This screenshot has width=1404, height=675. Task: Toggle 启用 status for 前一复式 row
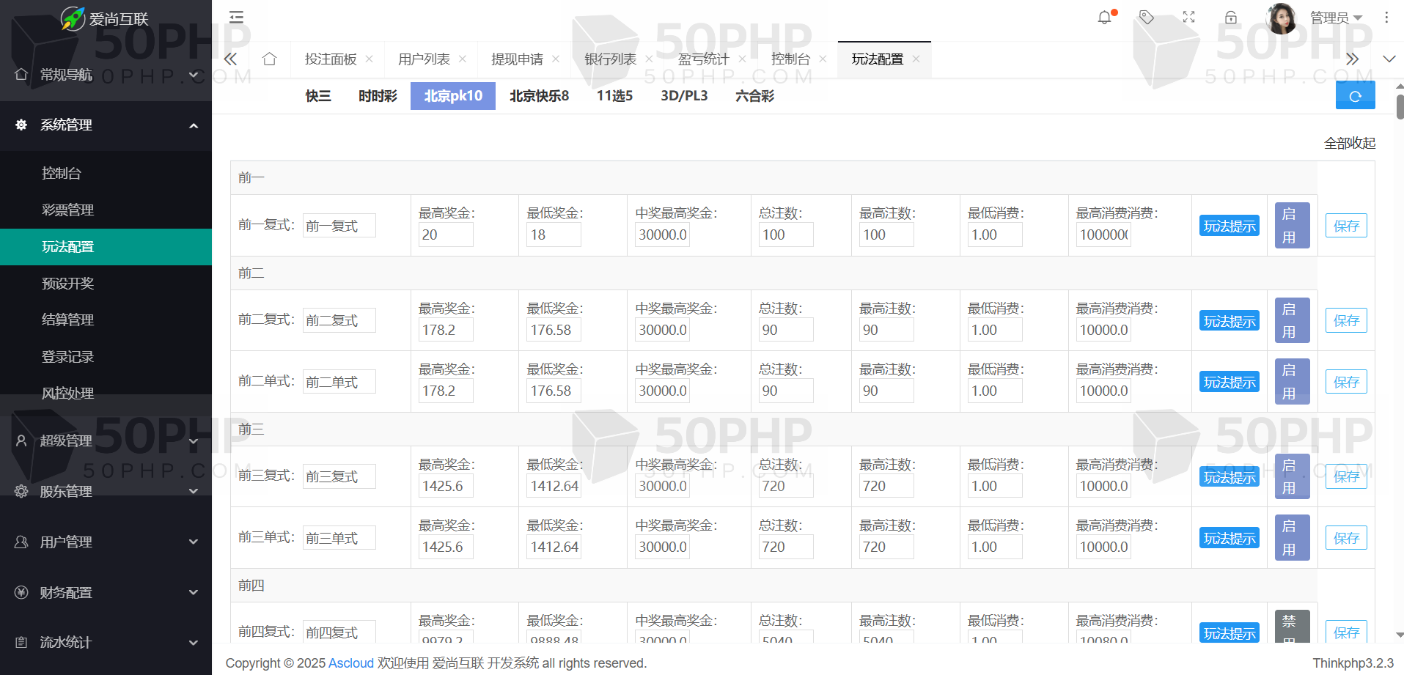point(1291,226)
